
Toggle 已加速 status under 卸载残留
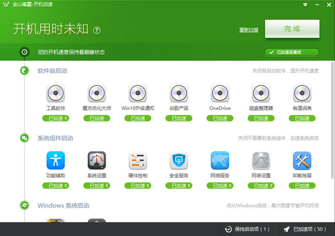302,186
